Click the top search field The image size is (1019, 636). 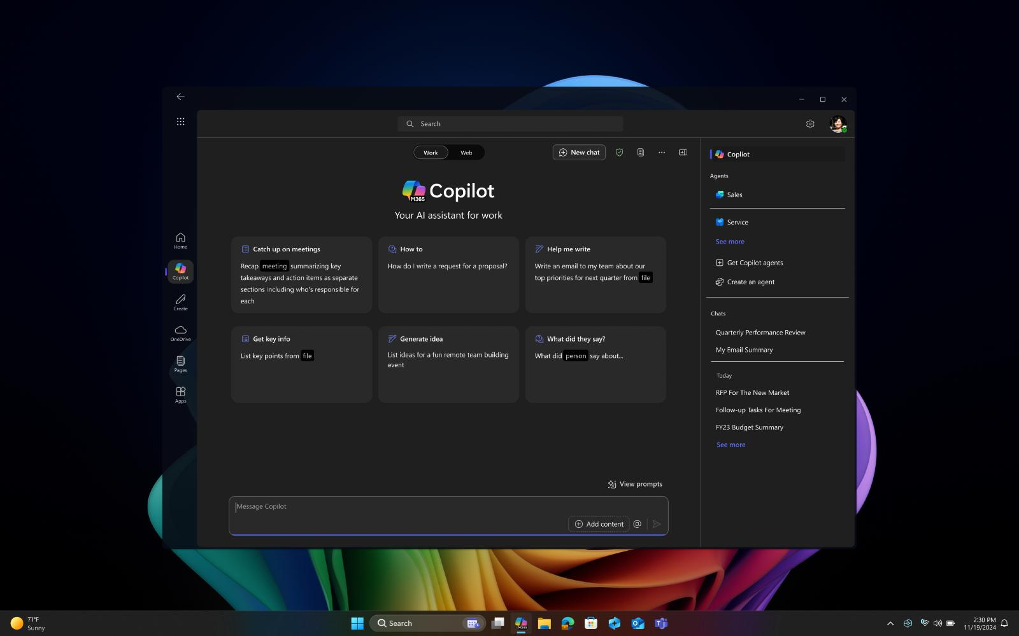pyautogui.click(x=510, y=124)
